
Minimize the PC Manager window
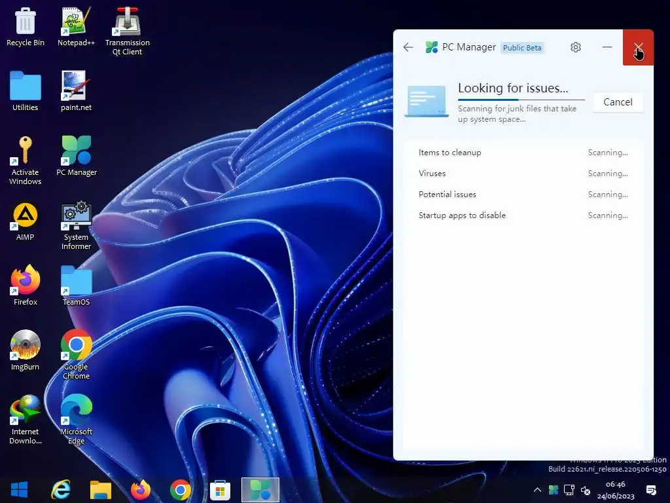pyautogui.click(x=607, y=47)
